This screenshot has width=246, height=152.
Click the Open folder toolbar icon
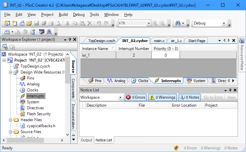coord(29,23)
